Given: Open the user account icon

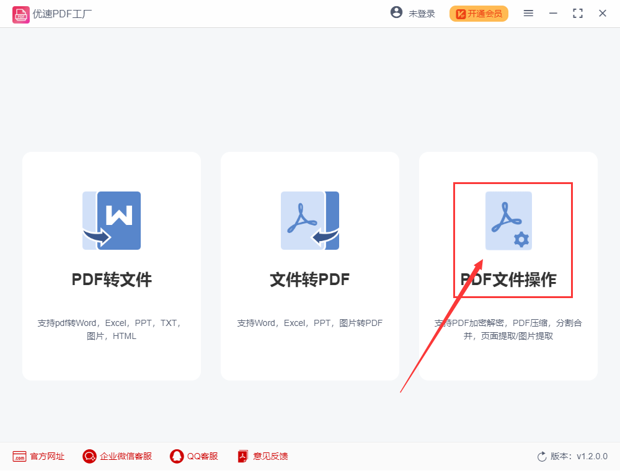Looking at the screenshot, I should 396,12.
